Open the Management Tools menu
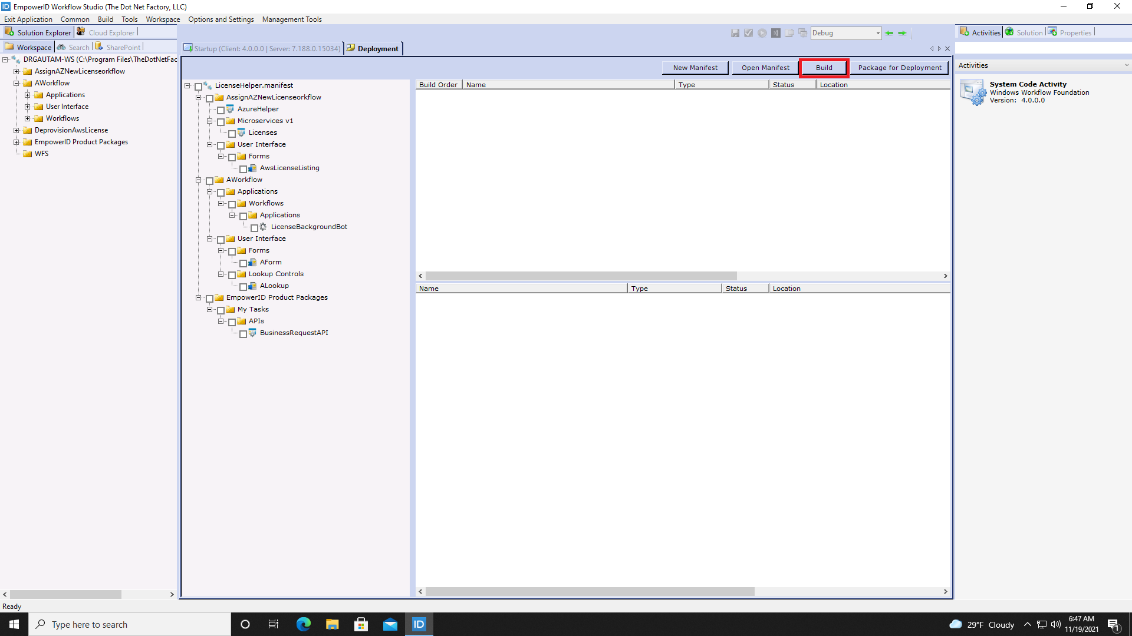Viewport: 1132px width, 636px height. pyautogui.click(x=292, y=19)
